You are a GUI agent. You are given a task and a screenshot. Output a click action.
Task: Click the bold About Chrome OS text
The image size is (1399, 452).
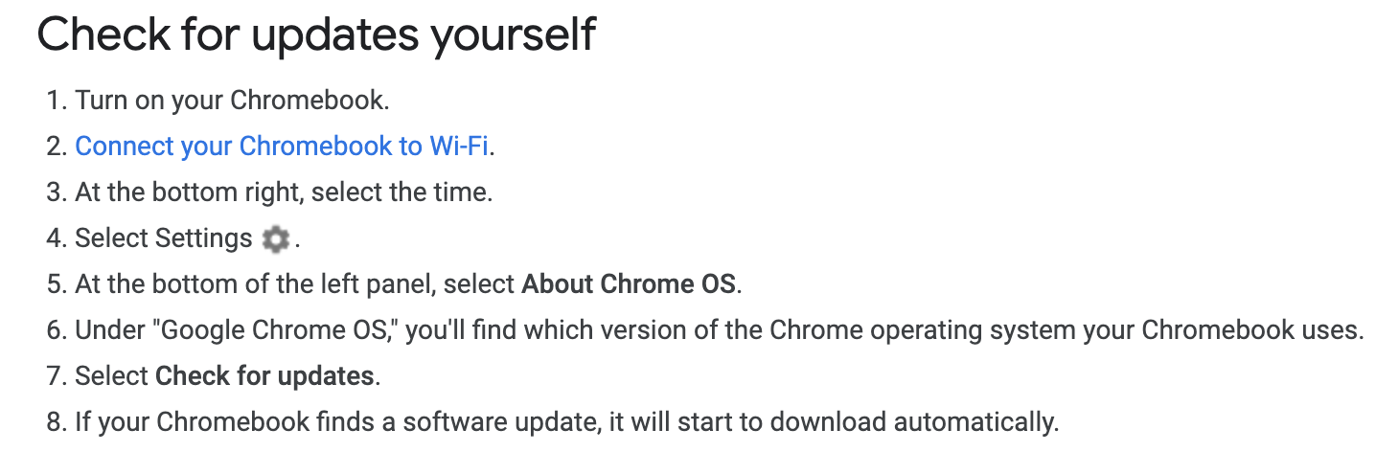(631, 284)
